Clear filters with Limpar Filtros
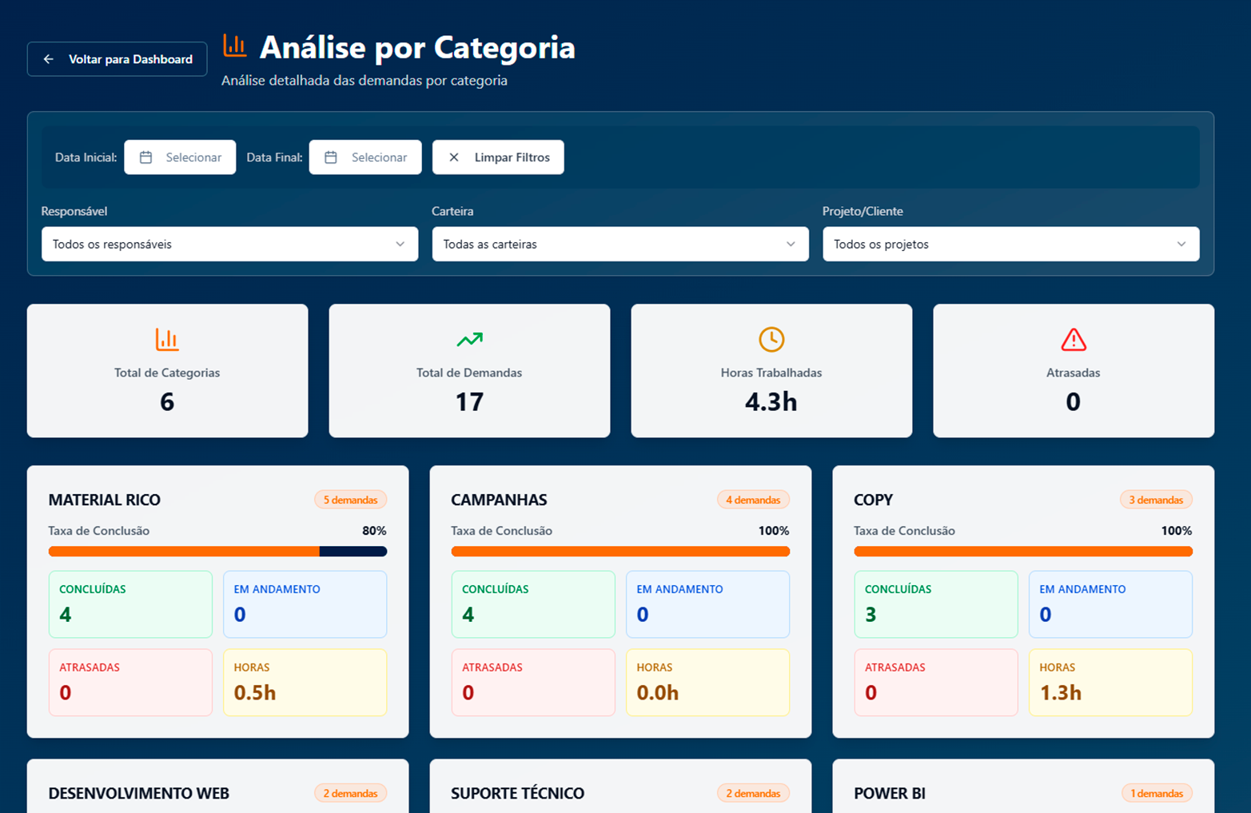This screenshot has width=1251, height=813. click(x=498, y=157)
